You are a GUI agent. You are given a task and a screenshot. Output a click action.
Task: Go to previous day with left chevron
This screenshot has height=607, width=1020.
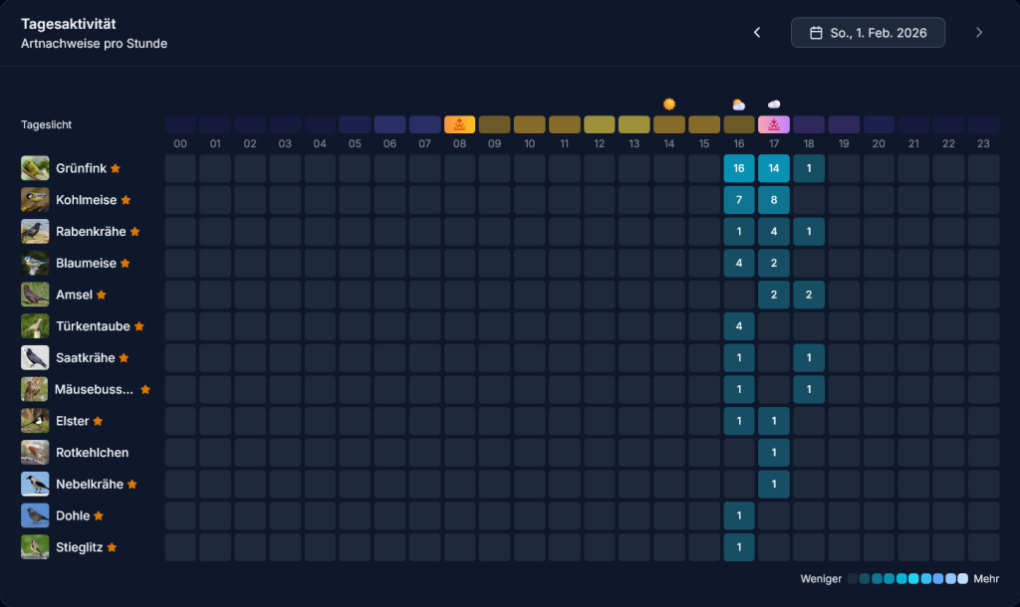click(x=757, y=33)
